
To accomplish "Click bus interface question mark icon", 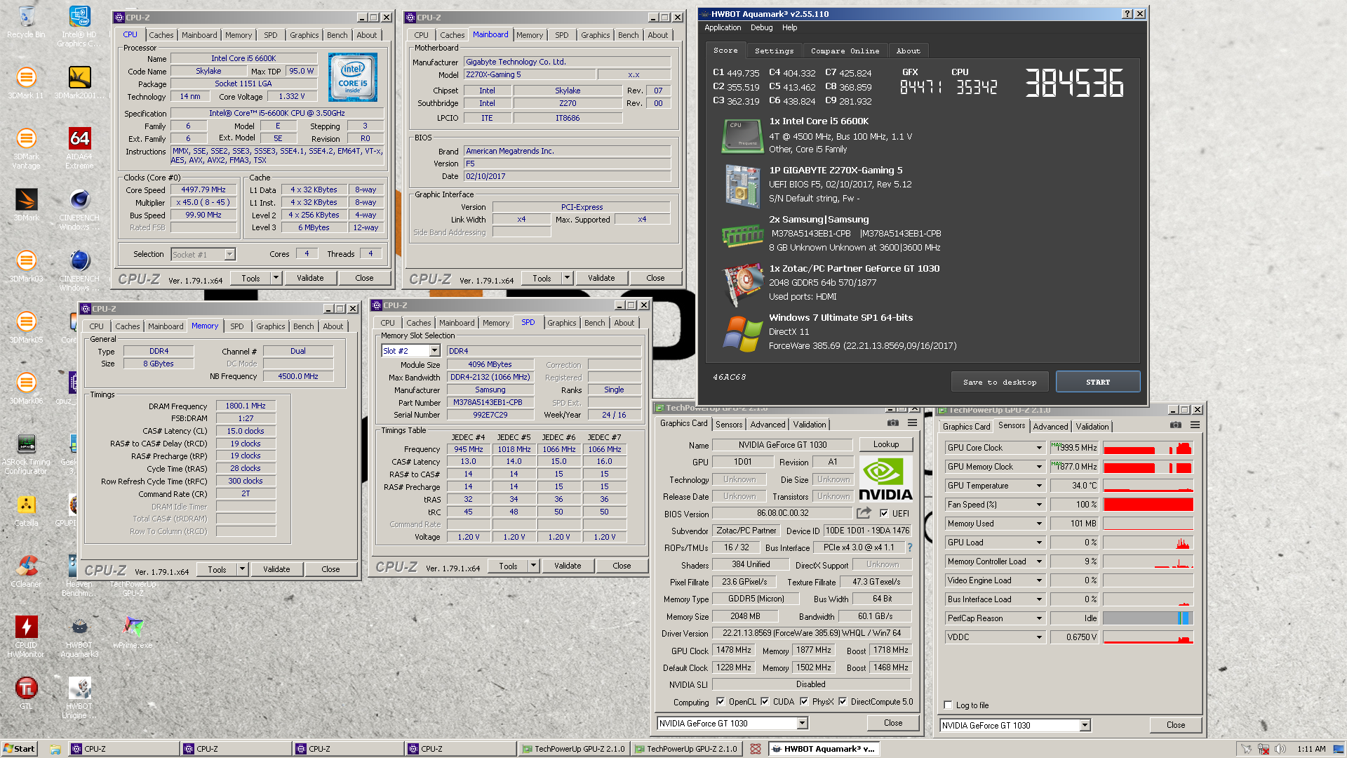I will pyautogui.click(x=910, y=547).
